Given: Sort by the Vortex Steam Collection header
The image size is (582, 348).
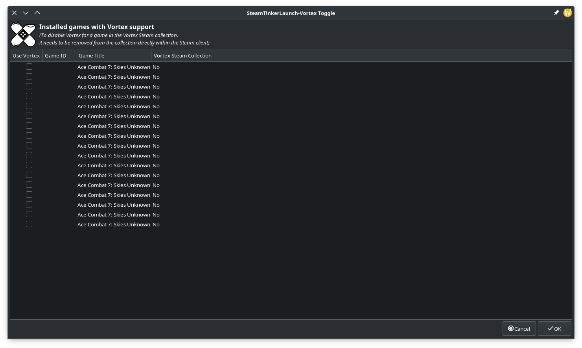Looking at the screenshot, I should (182, 56).
